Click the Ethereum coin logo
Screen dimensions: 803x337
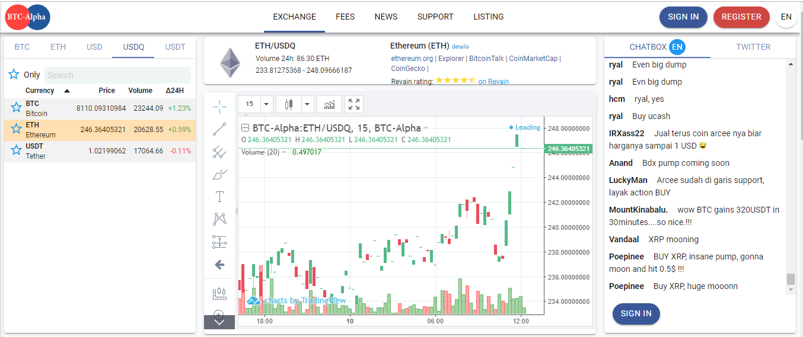(230, 63)
